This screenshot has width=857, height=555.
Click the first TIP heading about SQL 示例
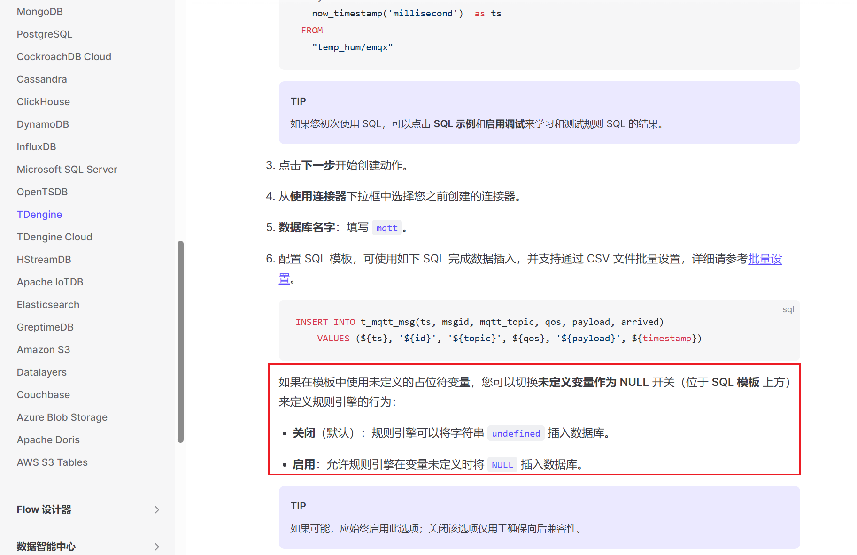pos(298,101)
